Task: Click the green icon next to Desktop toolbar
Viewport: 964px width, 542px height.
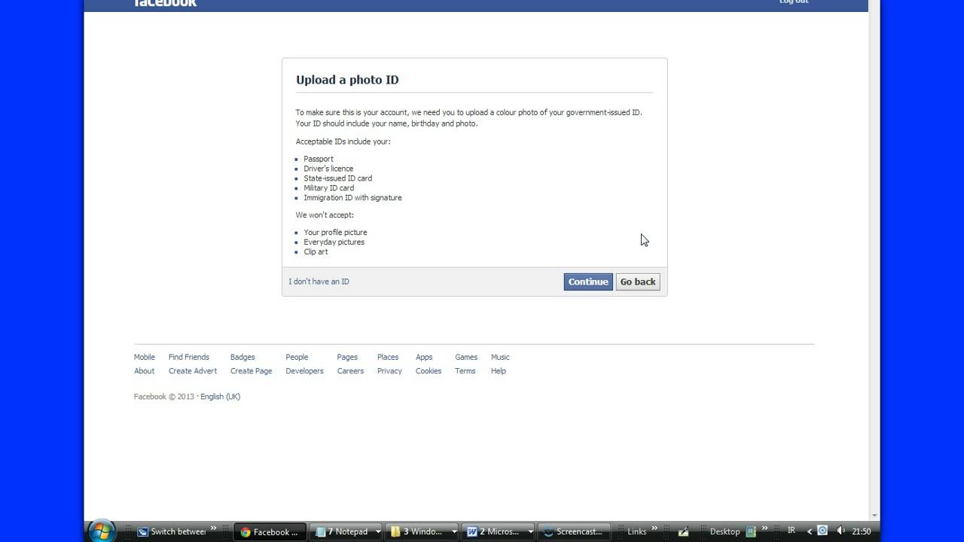Action: coord(751,531)
